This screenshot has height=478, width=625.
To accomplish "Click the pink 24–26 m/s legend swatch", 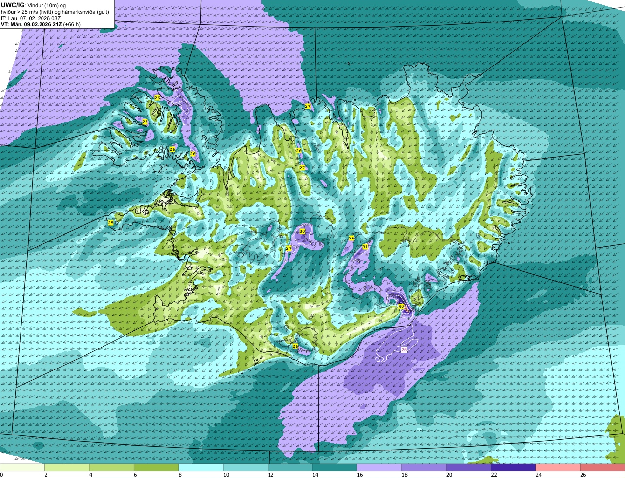I will click(558, 468).
